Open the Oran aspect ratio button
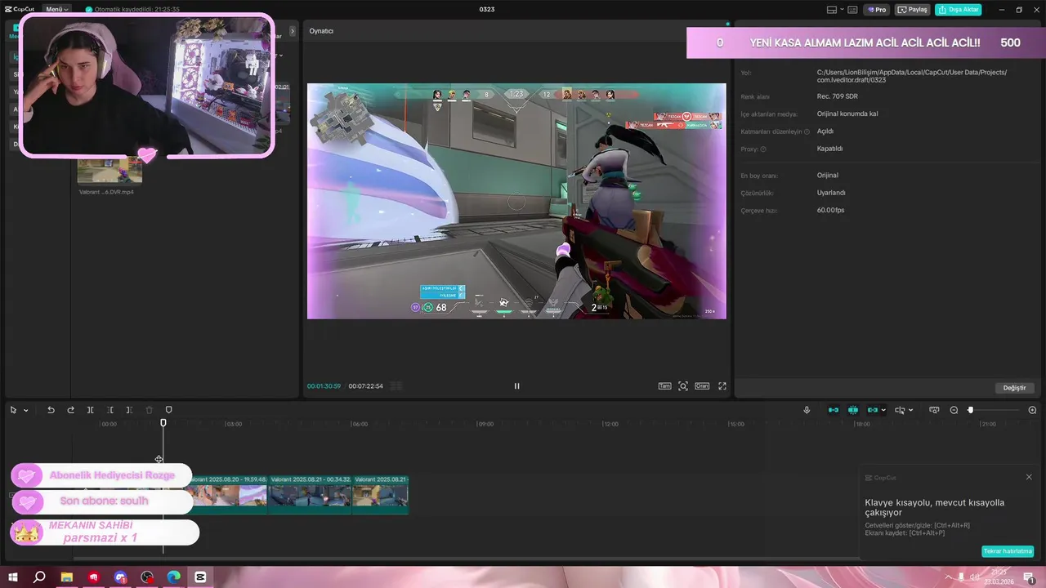The height and width of the screenshot is (588, 1046). [x=702, y=386]
